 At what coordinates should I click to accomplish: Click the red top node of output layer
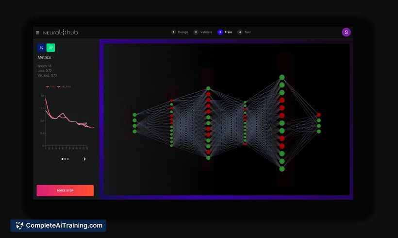tap(319, 115)
